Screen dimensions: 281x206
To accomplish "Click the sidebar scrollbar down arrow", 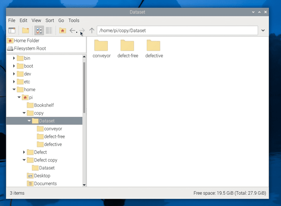I will click(84, 185).
